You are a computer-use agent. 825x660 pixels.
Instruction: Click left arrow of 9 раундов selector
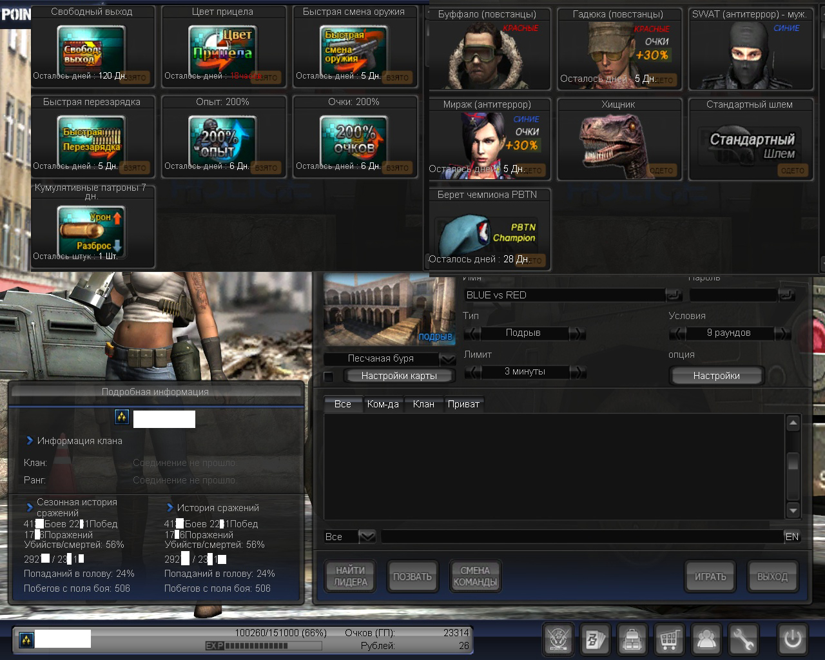point(677,333)
